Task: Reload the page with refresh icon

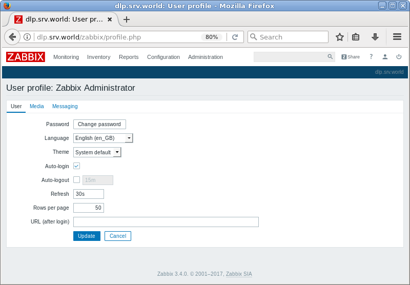Action: [235, 37]
